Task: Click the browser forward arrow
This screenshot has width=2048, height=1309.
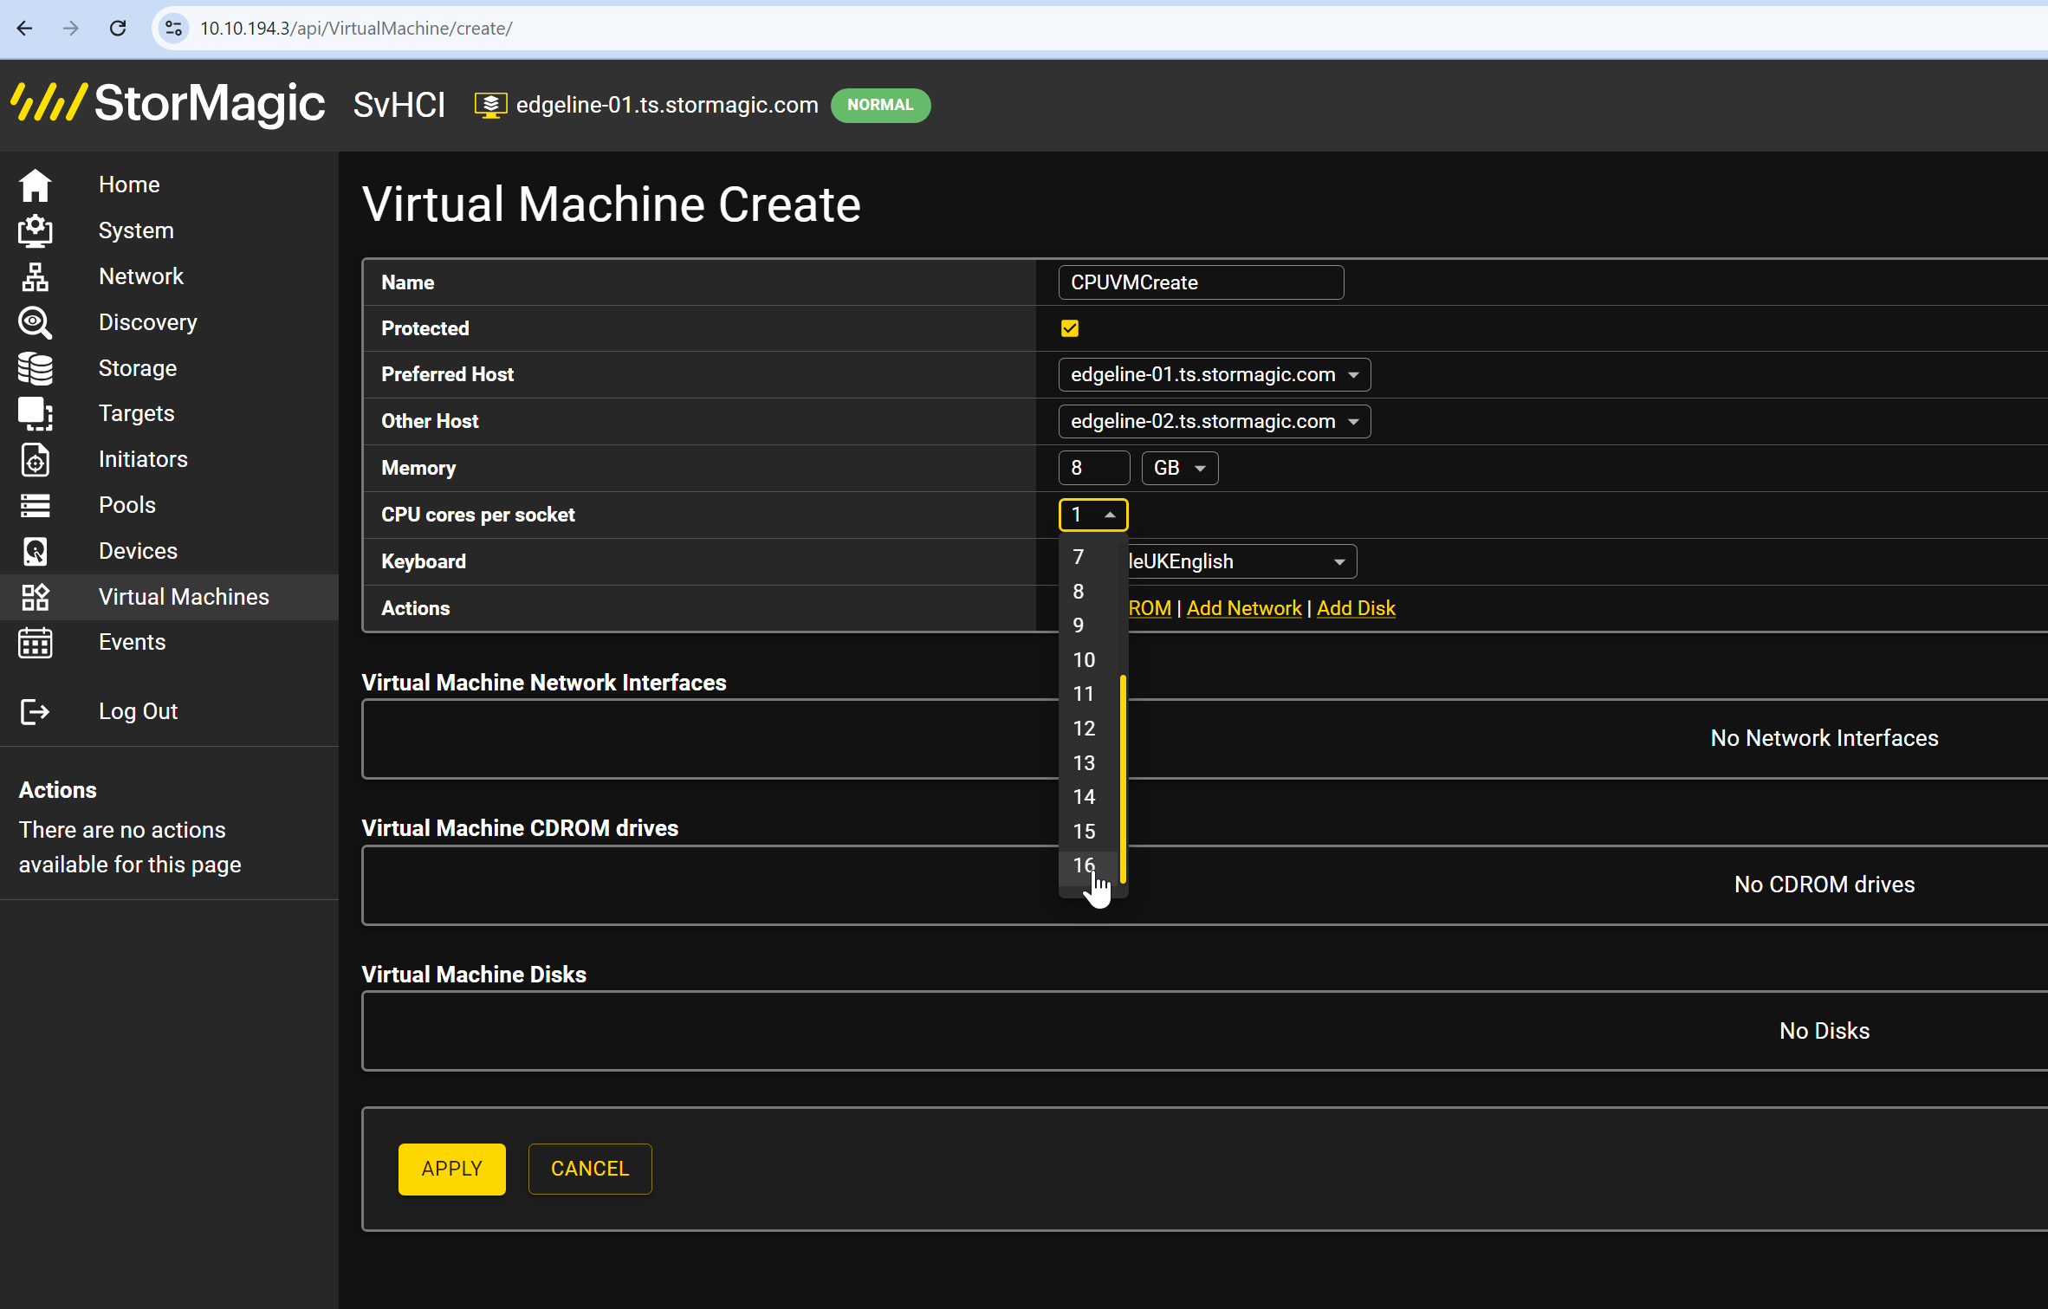Action: [x=71, y=29]
